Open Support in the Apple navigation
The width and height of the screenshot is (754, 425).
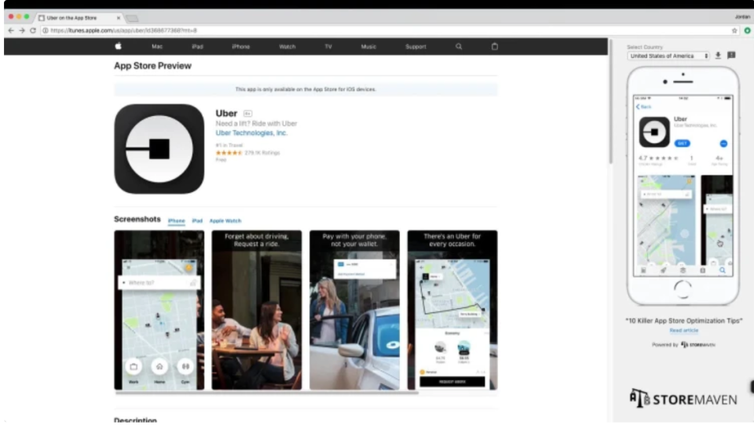pyautogui.click(x=415, y=46)
